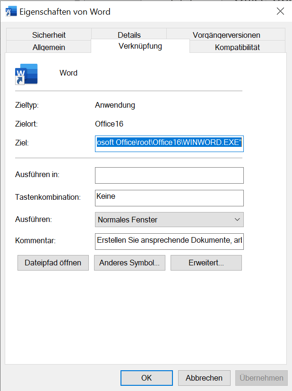
Task: Click the empty Ausführen in field
Action: (x=169, y=175)
